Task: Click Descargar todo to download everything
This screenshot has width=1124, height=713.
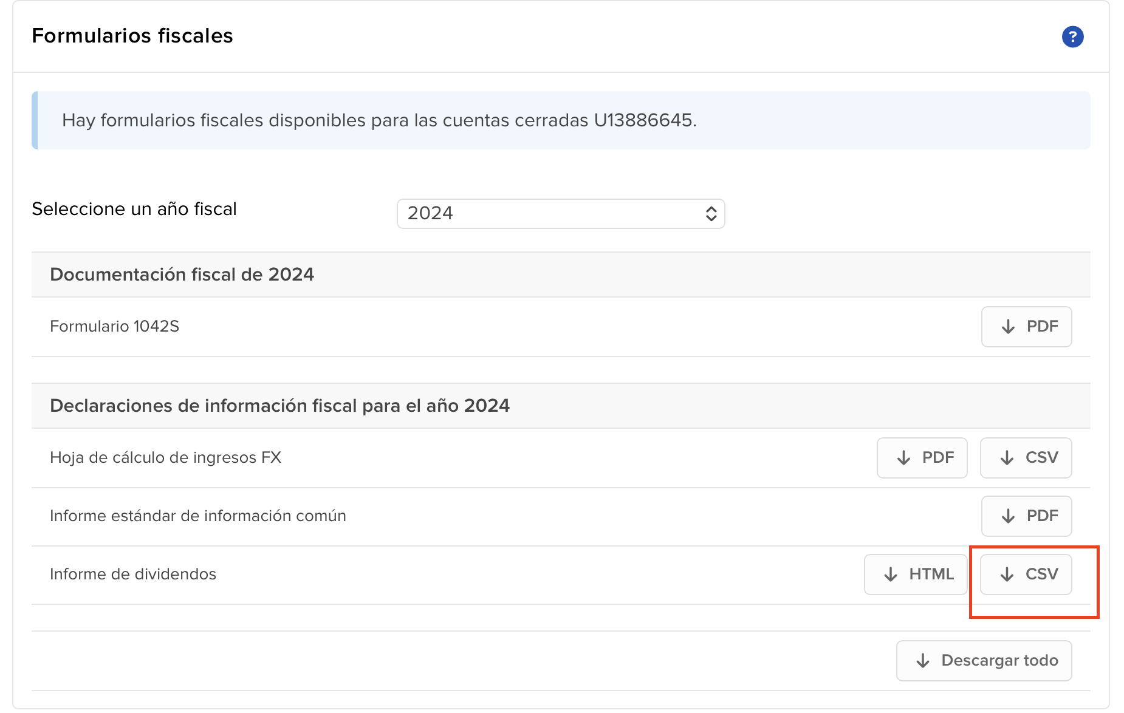Action: pyautogui.click(x=984, y=661)
